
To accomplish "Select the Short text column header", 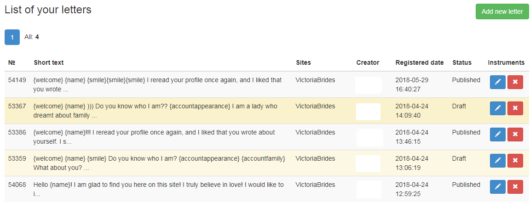I will click(49, 62).
